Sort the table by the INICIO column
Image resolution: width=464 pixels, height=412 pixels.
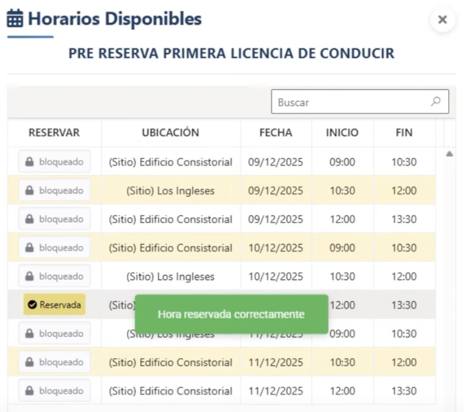click(342, 133)
